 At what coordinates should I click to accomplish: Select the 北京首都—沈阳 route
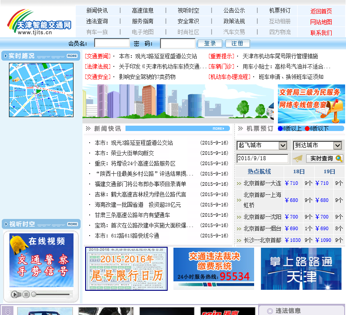coord(262,217)
